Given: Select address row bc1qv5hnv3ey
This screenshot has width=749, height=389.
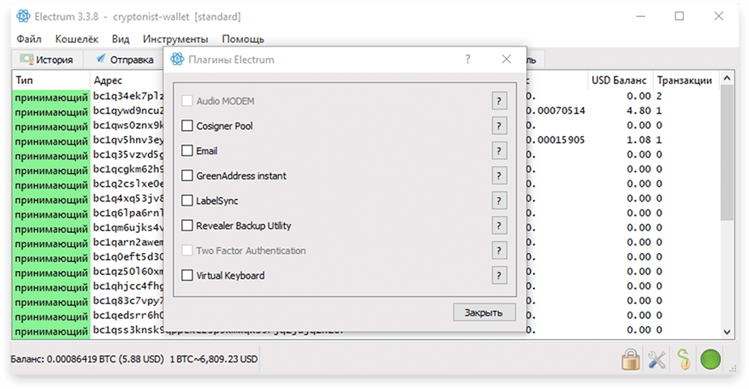Looking at the screenshot, I should coord(129,140).
